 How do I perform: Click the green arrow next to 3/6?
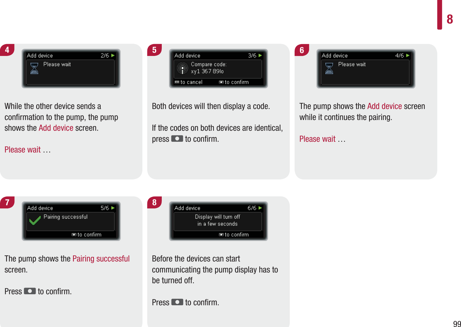[x=260, y=55]
